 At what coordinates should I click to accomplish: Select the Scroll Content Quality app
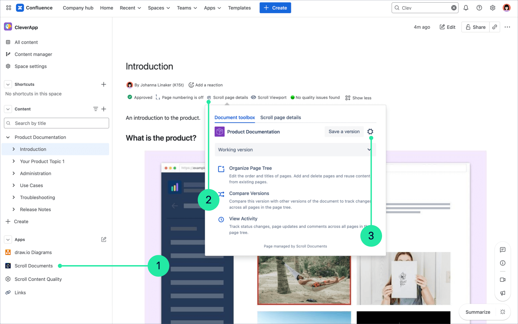[38, 279]
